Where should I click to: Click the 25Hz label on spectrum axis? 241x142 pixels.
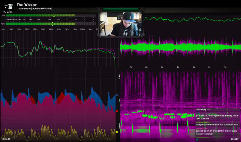(3, 29)
